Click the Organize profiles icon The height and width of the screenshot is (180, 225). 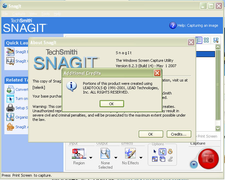pyautogui.click(x=10, y=117)
